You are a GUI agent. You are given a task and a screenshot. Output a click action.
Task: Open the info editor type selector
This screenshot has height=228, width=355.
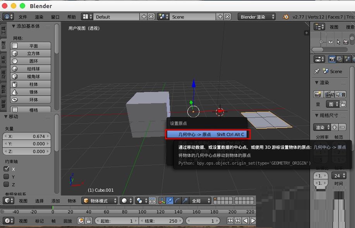point(9,17)
